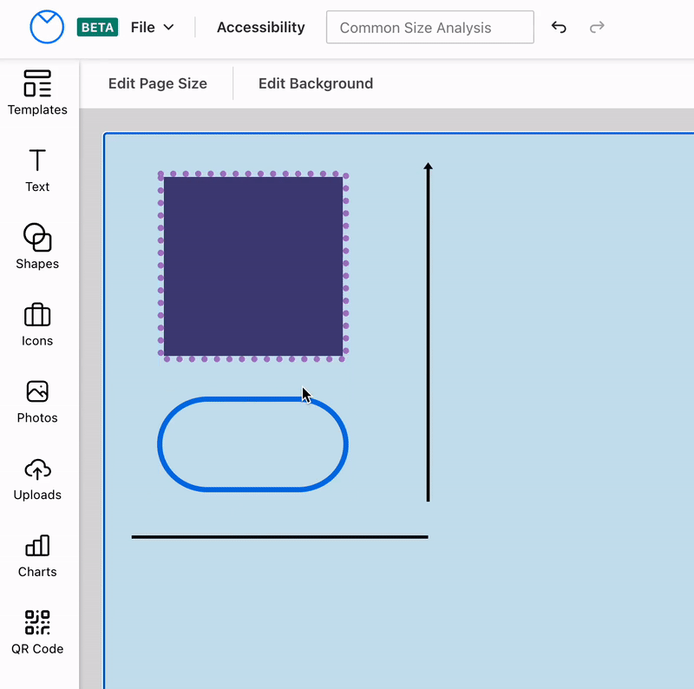Open the File menu
Viewport: 694px width, 689px height.
click(x=144, y=27)
